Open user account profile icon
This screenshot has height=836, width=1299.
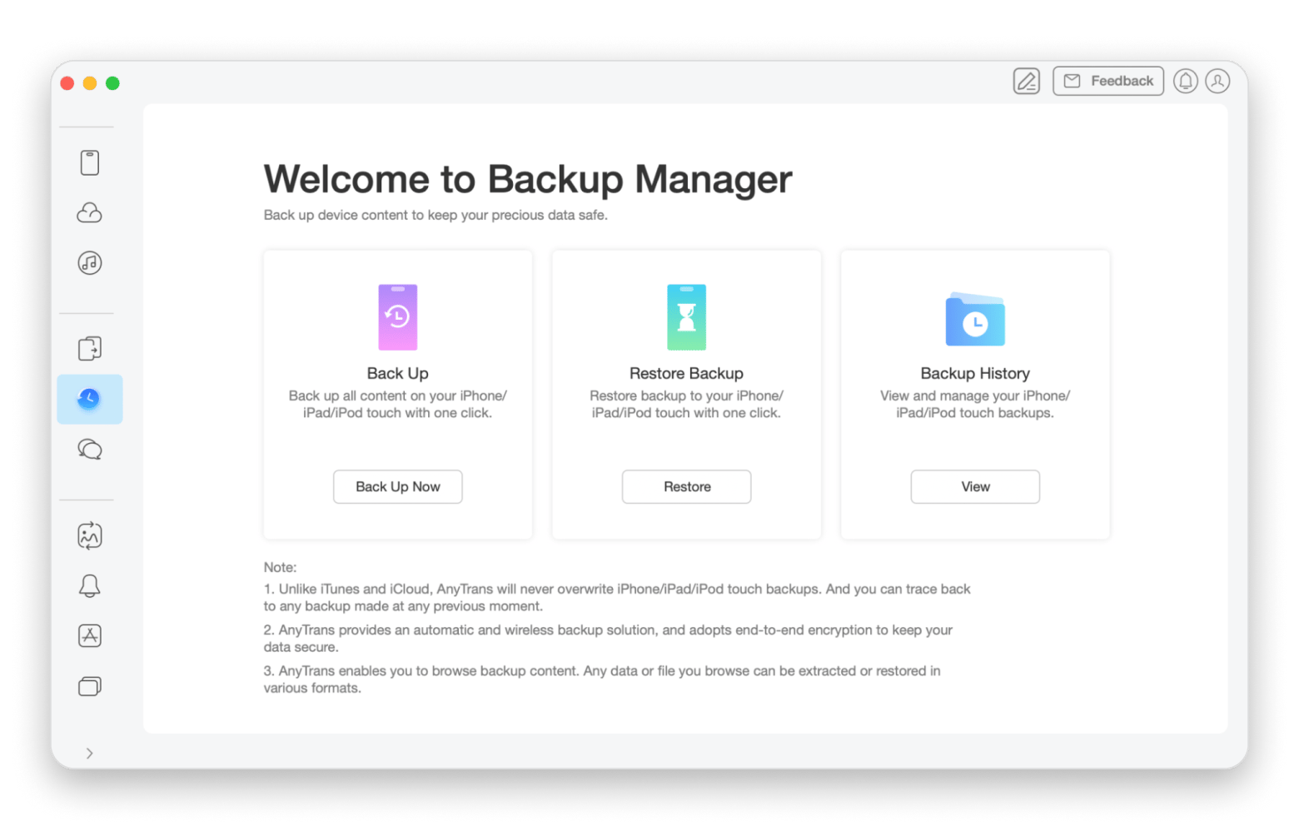1217,81
